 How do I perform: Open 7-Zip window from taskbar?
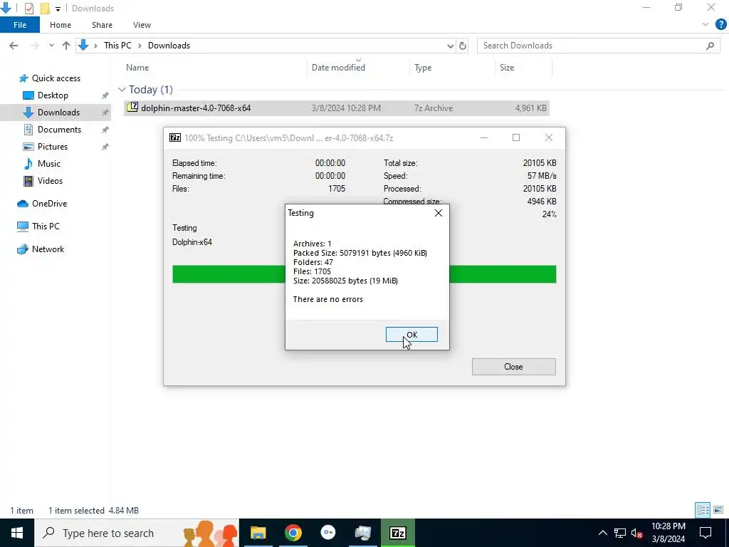click(397, 533)
